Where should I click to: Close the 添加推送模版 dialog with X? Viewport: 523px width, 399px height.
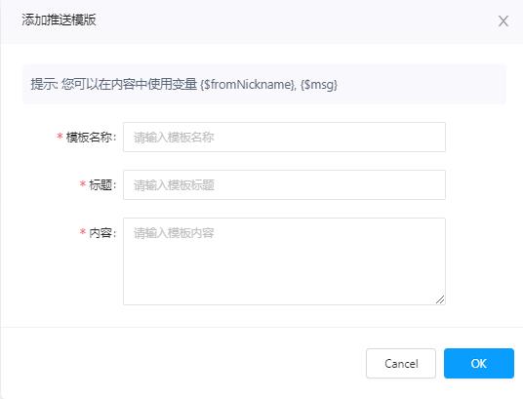coord(503,21)
